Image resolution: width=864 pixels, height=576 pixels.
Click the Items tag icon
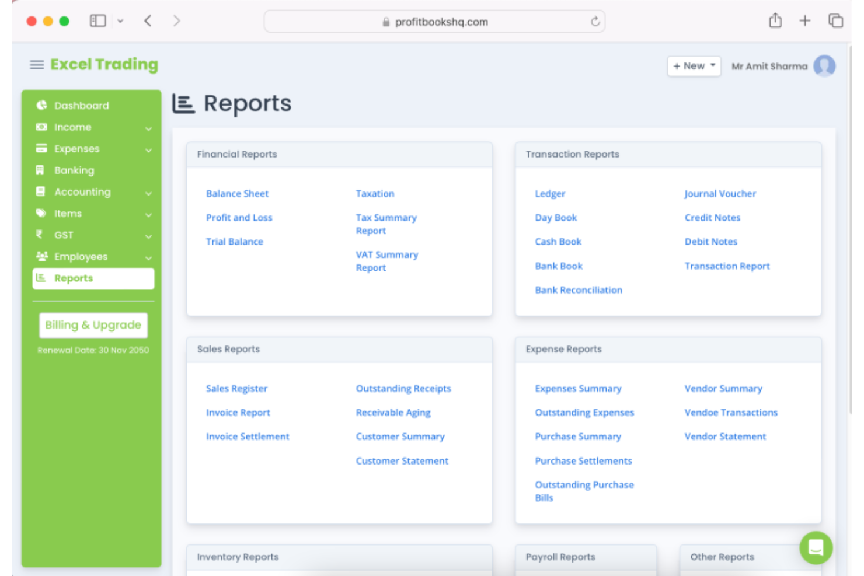click(40, 214)
